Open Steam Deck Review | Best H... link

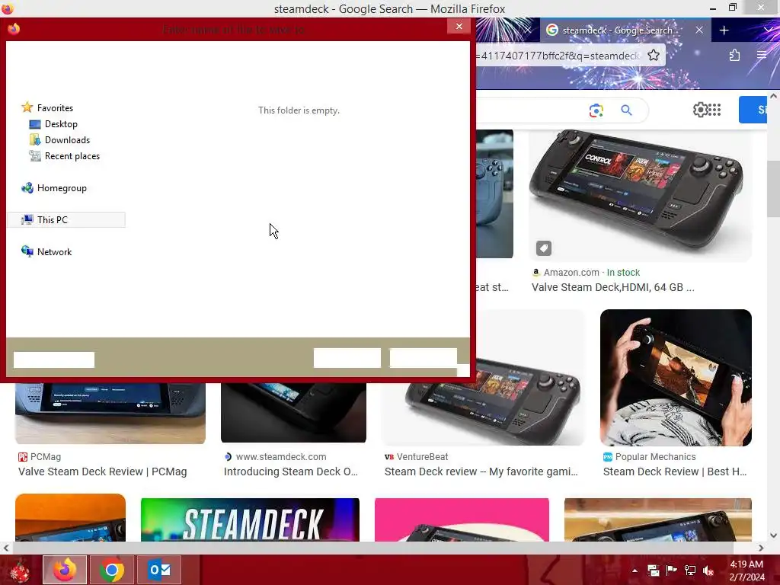click(675, 472)
